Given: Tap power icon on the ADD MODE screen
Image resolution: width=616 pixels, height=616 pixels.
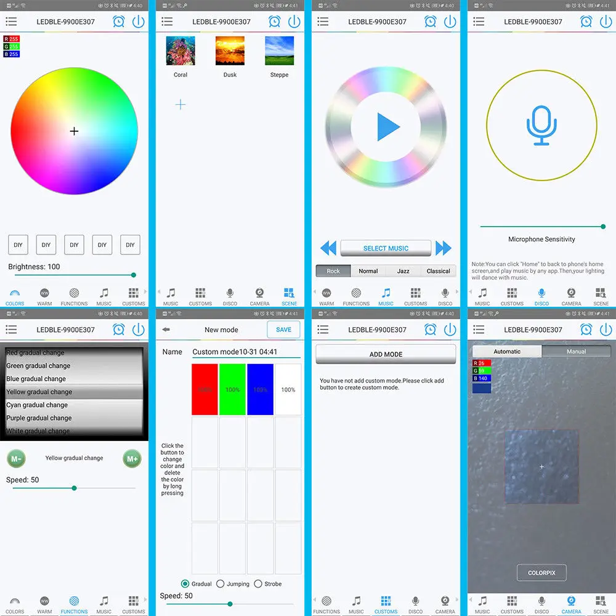Looking at the screenshot, I should (450, 329).
